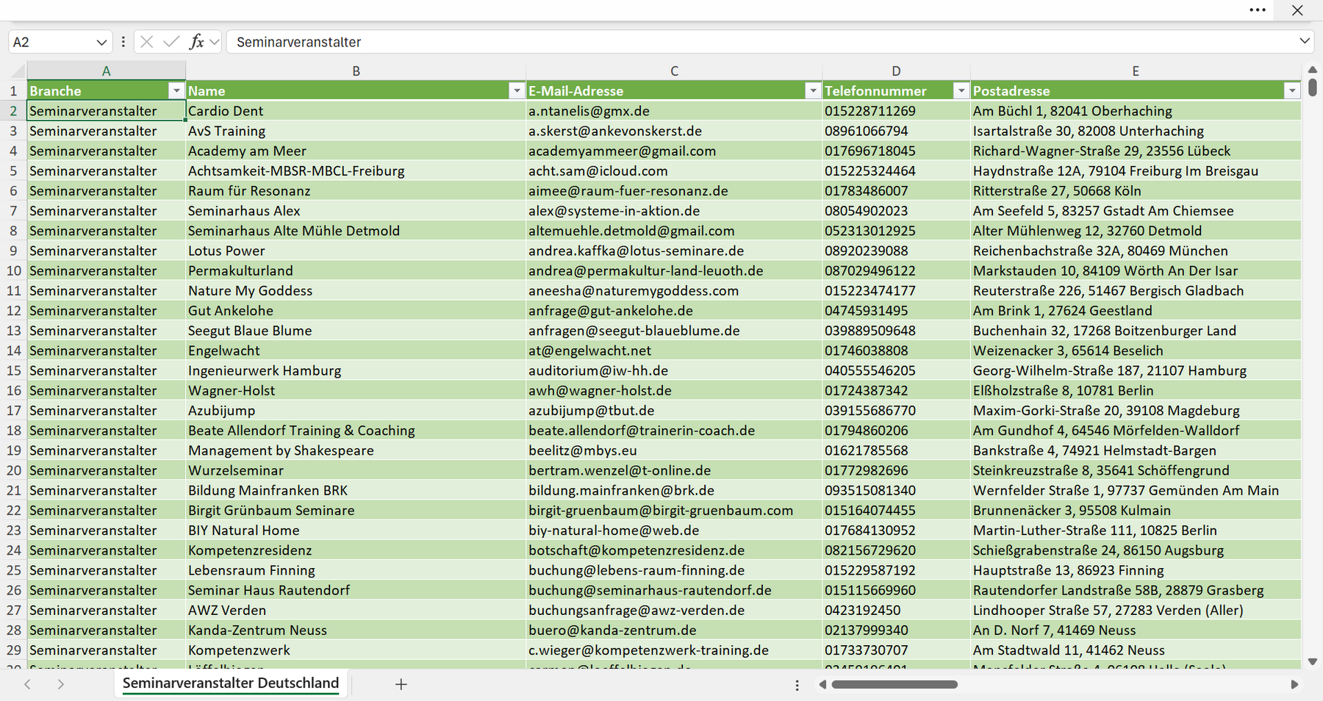
Task: Select cell aneesha@naturemygoddess.com
Action: (675, 291)
